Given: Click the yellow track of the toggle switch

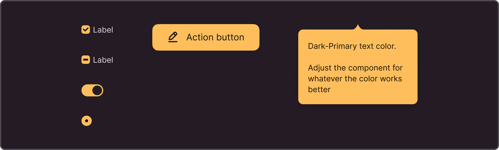Looking at the screenshot, I should click(x=86, y=90).
